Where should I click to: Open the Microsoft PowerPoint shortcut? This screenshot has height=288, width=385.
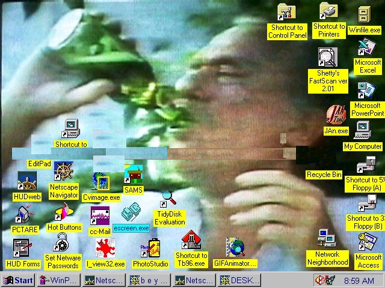point(366,91)
